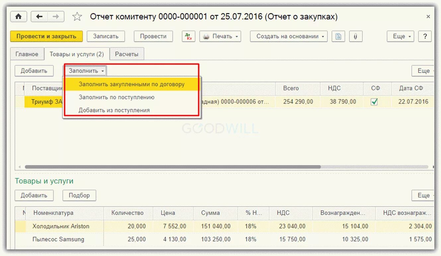
Task: Click the Подбор button
Action: pyautogui.click(x=79, y=196)
